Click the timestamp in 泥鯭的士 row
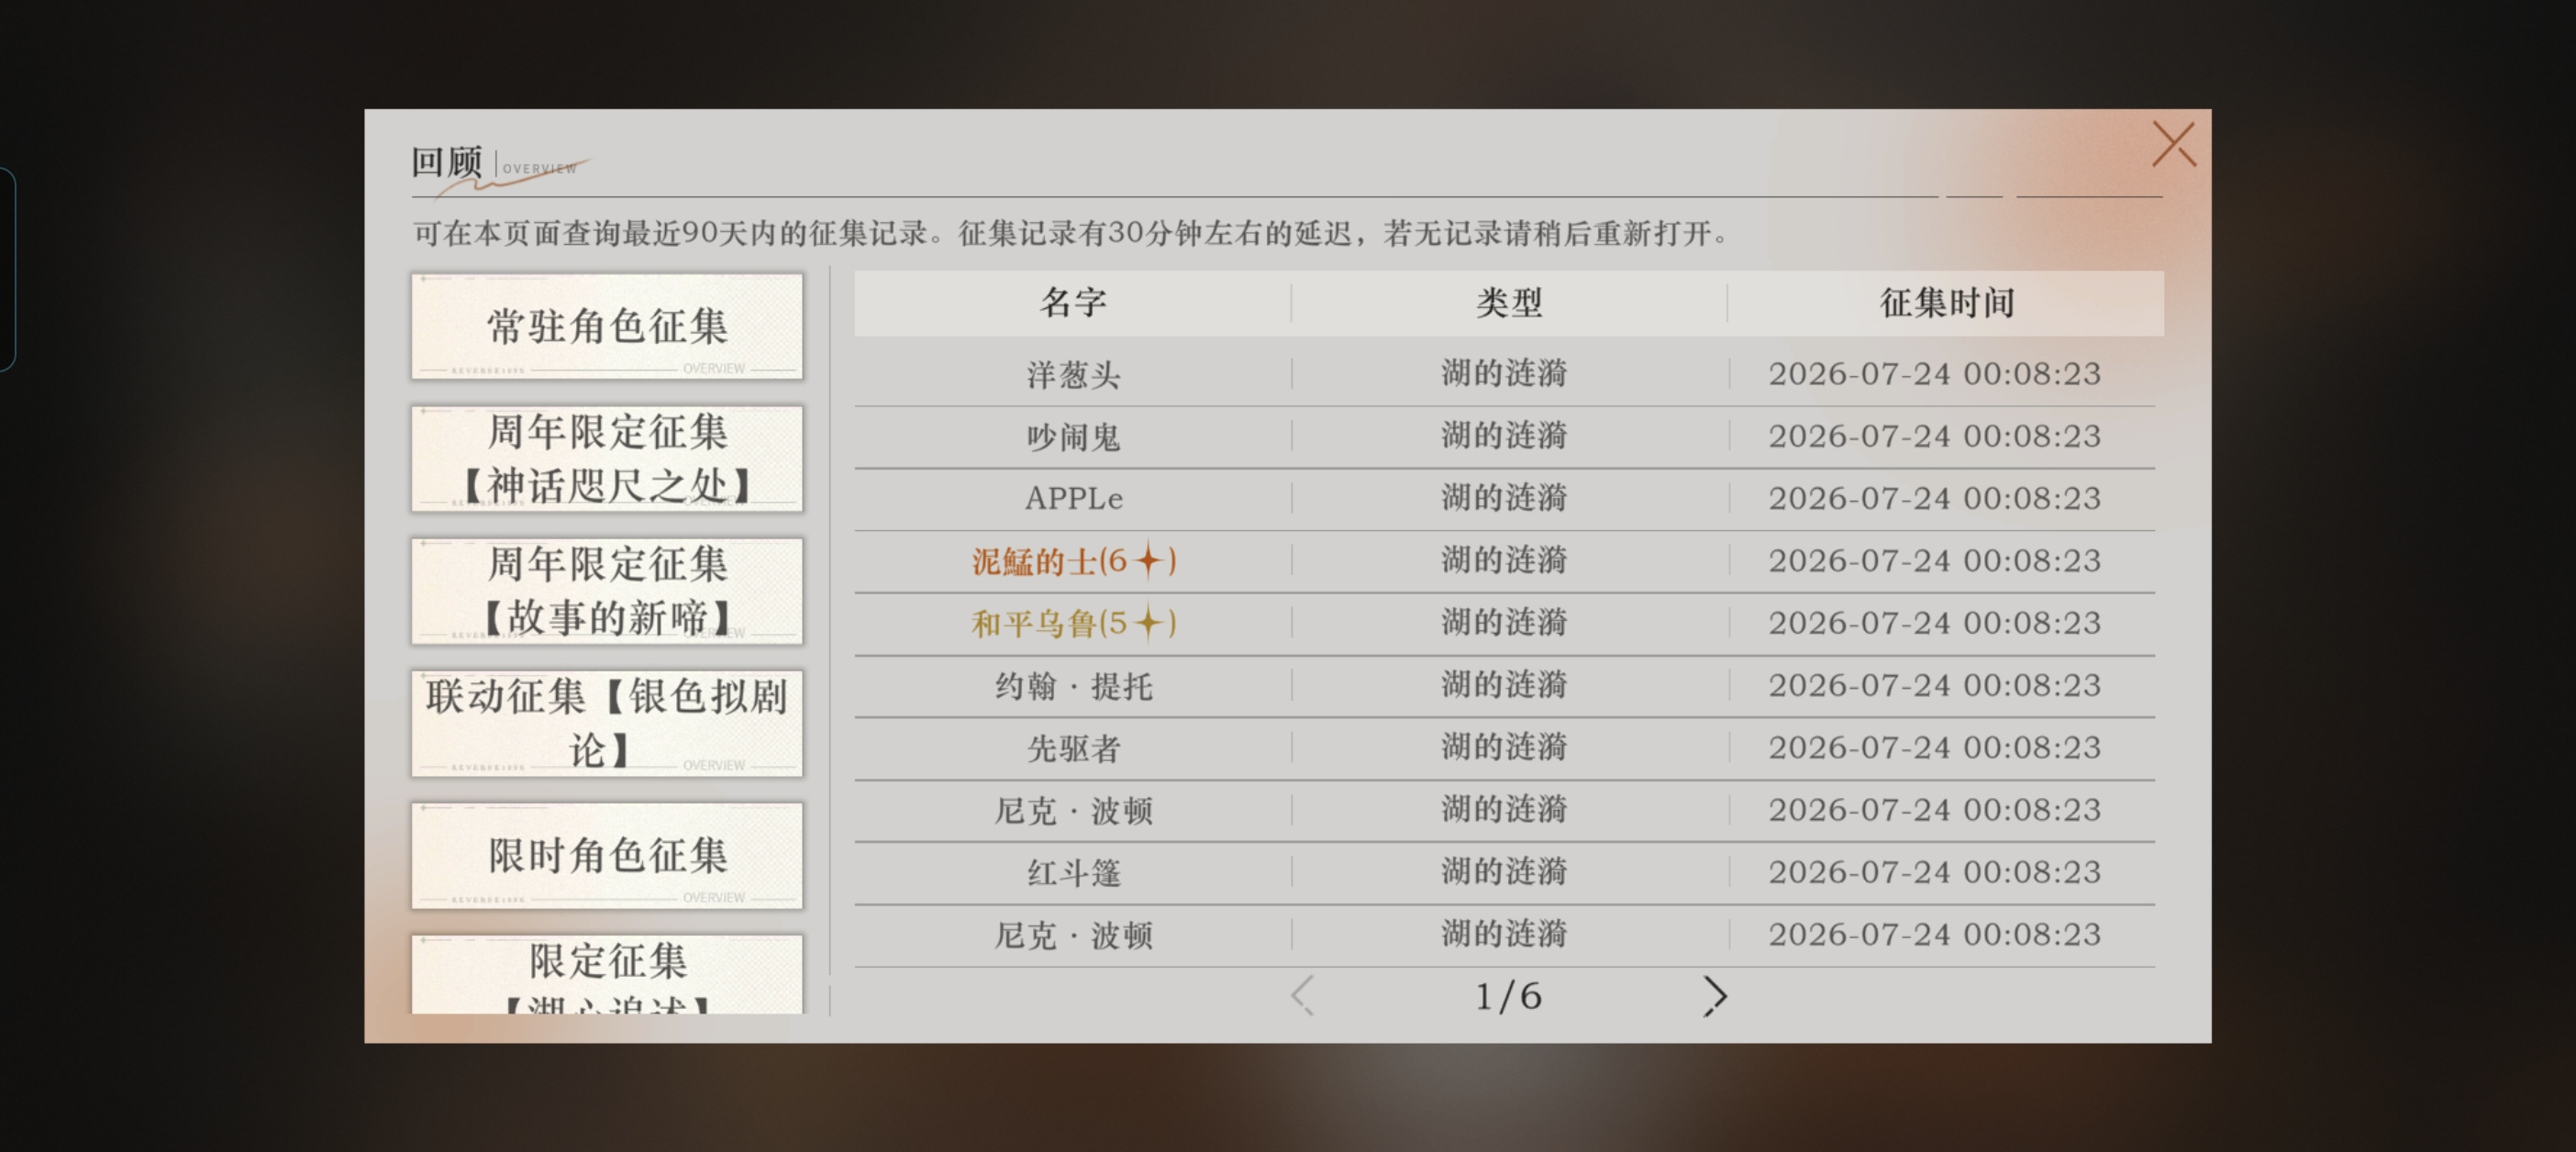Screen dimensions: 2576x1152 coord(1934,560)
